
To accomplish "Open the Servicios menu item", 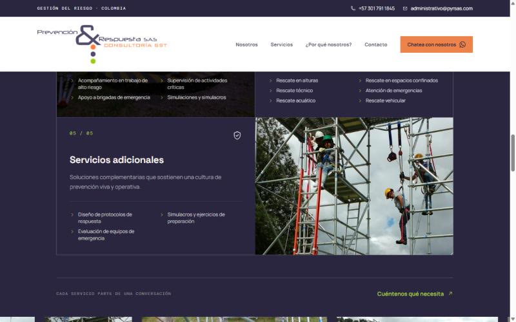I will (x=281, y=44).
